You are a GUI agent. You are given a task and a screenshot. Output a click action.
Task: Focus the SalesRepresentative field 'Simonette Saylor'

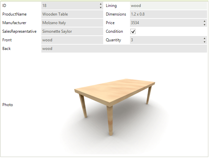tap(72, 31)
